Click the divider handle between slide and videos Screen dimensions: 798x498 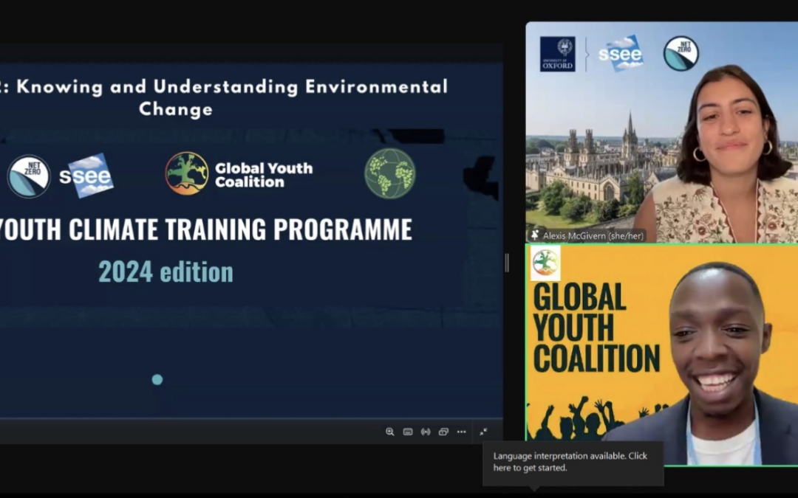point(507,263)
